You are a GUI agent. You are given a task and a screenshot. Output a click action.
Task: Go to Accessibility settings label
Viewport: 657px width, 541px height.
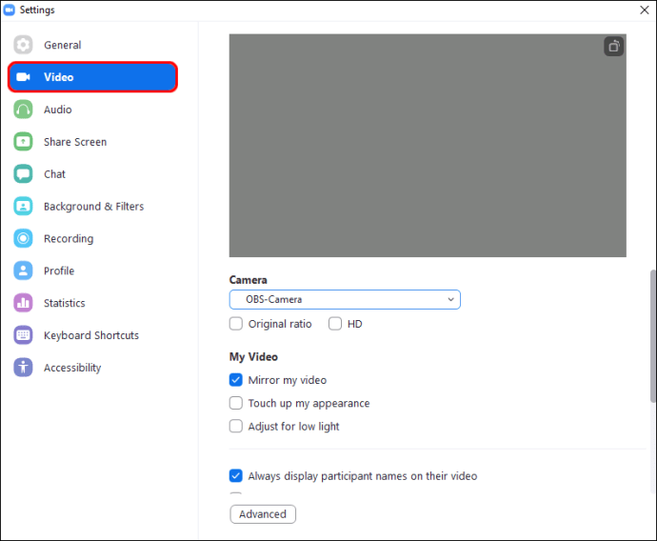click(72, 368)
